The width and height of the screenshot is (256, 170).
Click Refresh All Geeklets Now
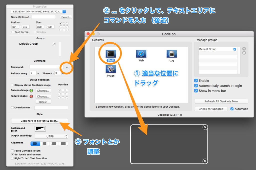[x=221, y=101]
